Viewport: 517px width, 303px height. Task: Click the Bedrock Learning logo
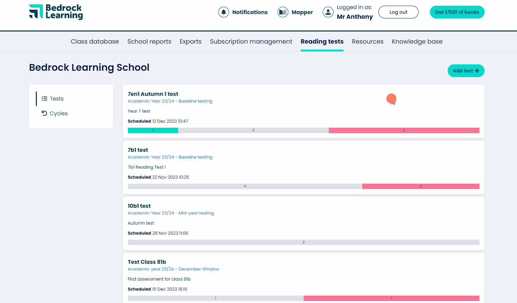(56, 12)
